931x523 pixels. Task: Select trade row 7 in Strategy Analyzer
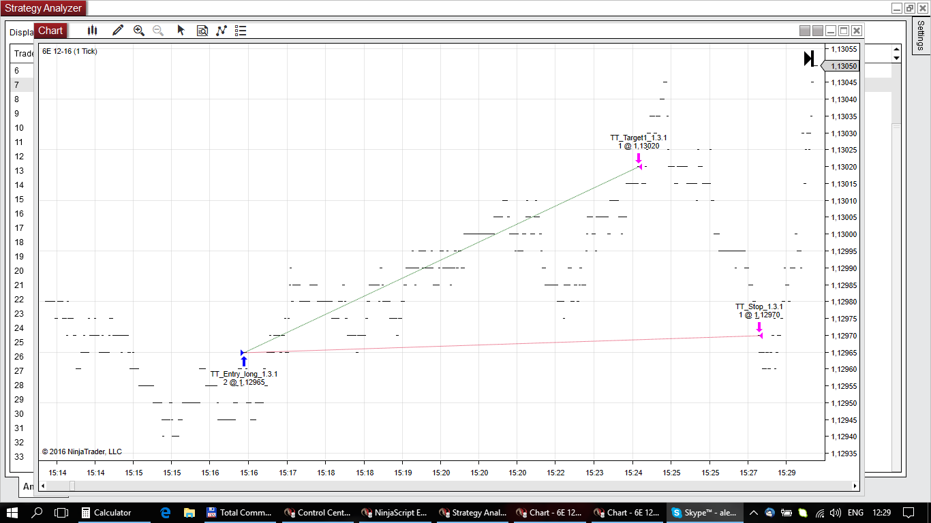pos(22,84)
